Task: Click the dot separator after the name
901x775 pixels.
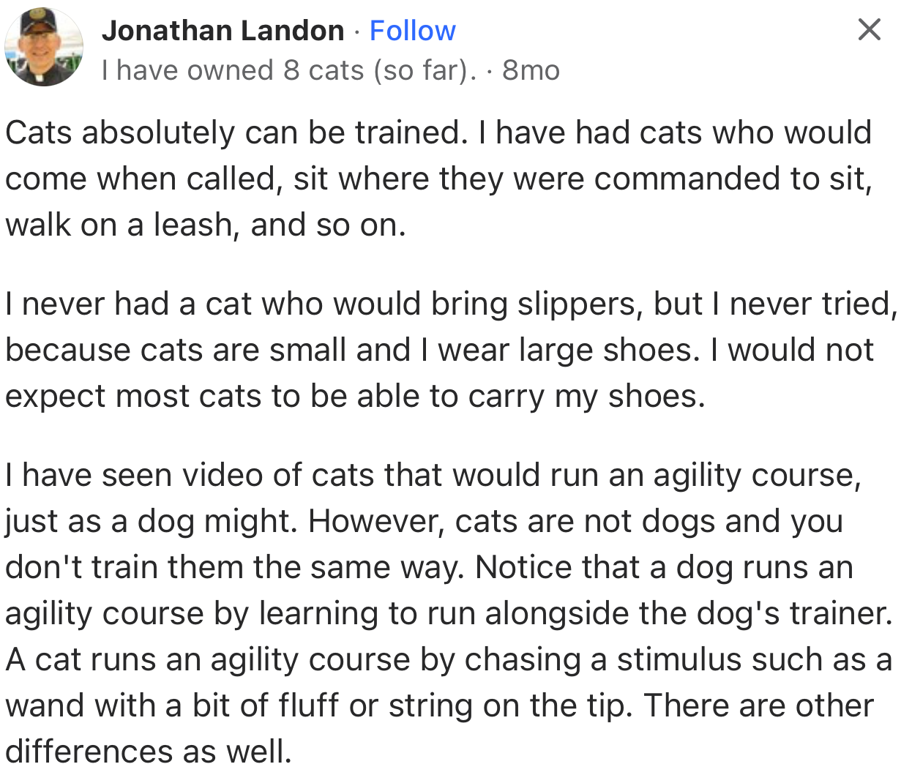Action: point(358,30)
